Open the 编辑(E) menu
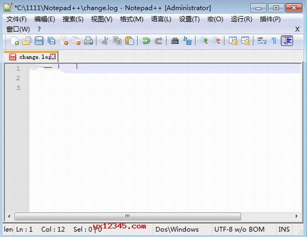This screenshot has width=307, height=237. point(45,19)
